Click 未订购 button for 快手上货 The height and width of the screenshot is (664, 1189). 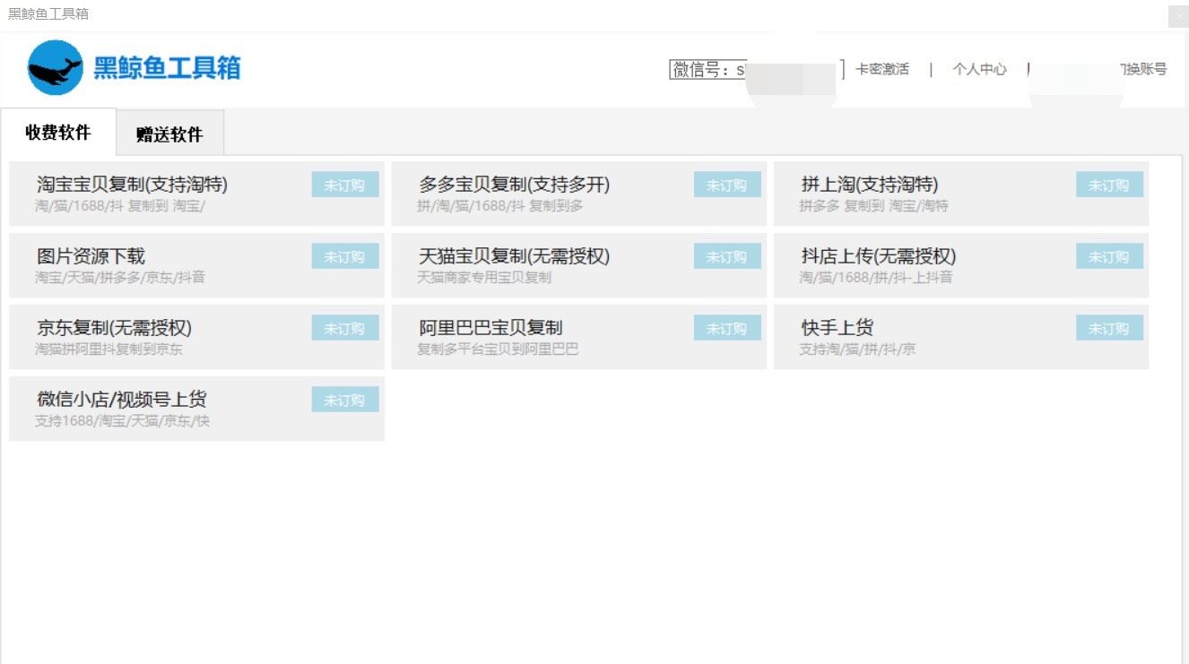coord(1109,328)
